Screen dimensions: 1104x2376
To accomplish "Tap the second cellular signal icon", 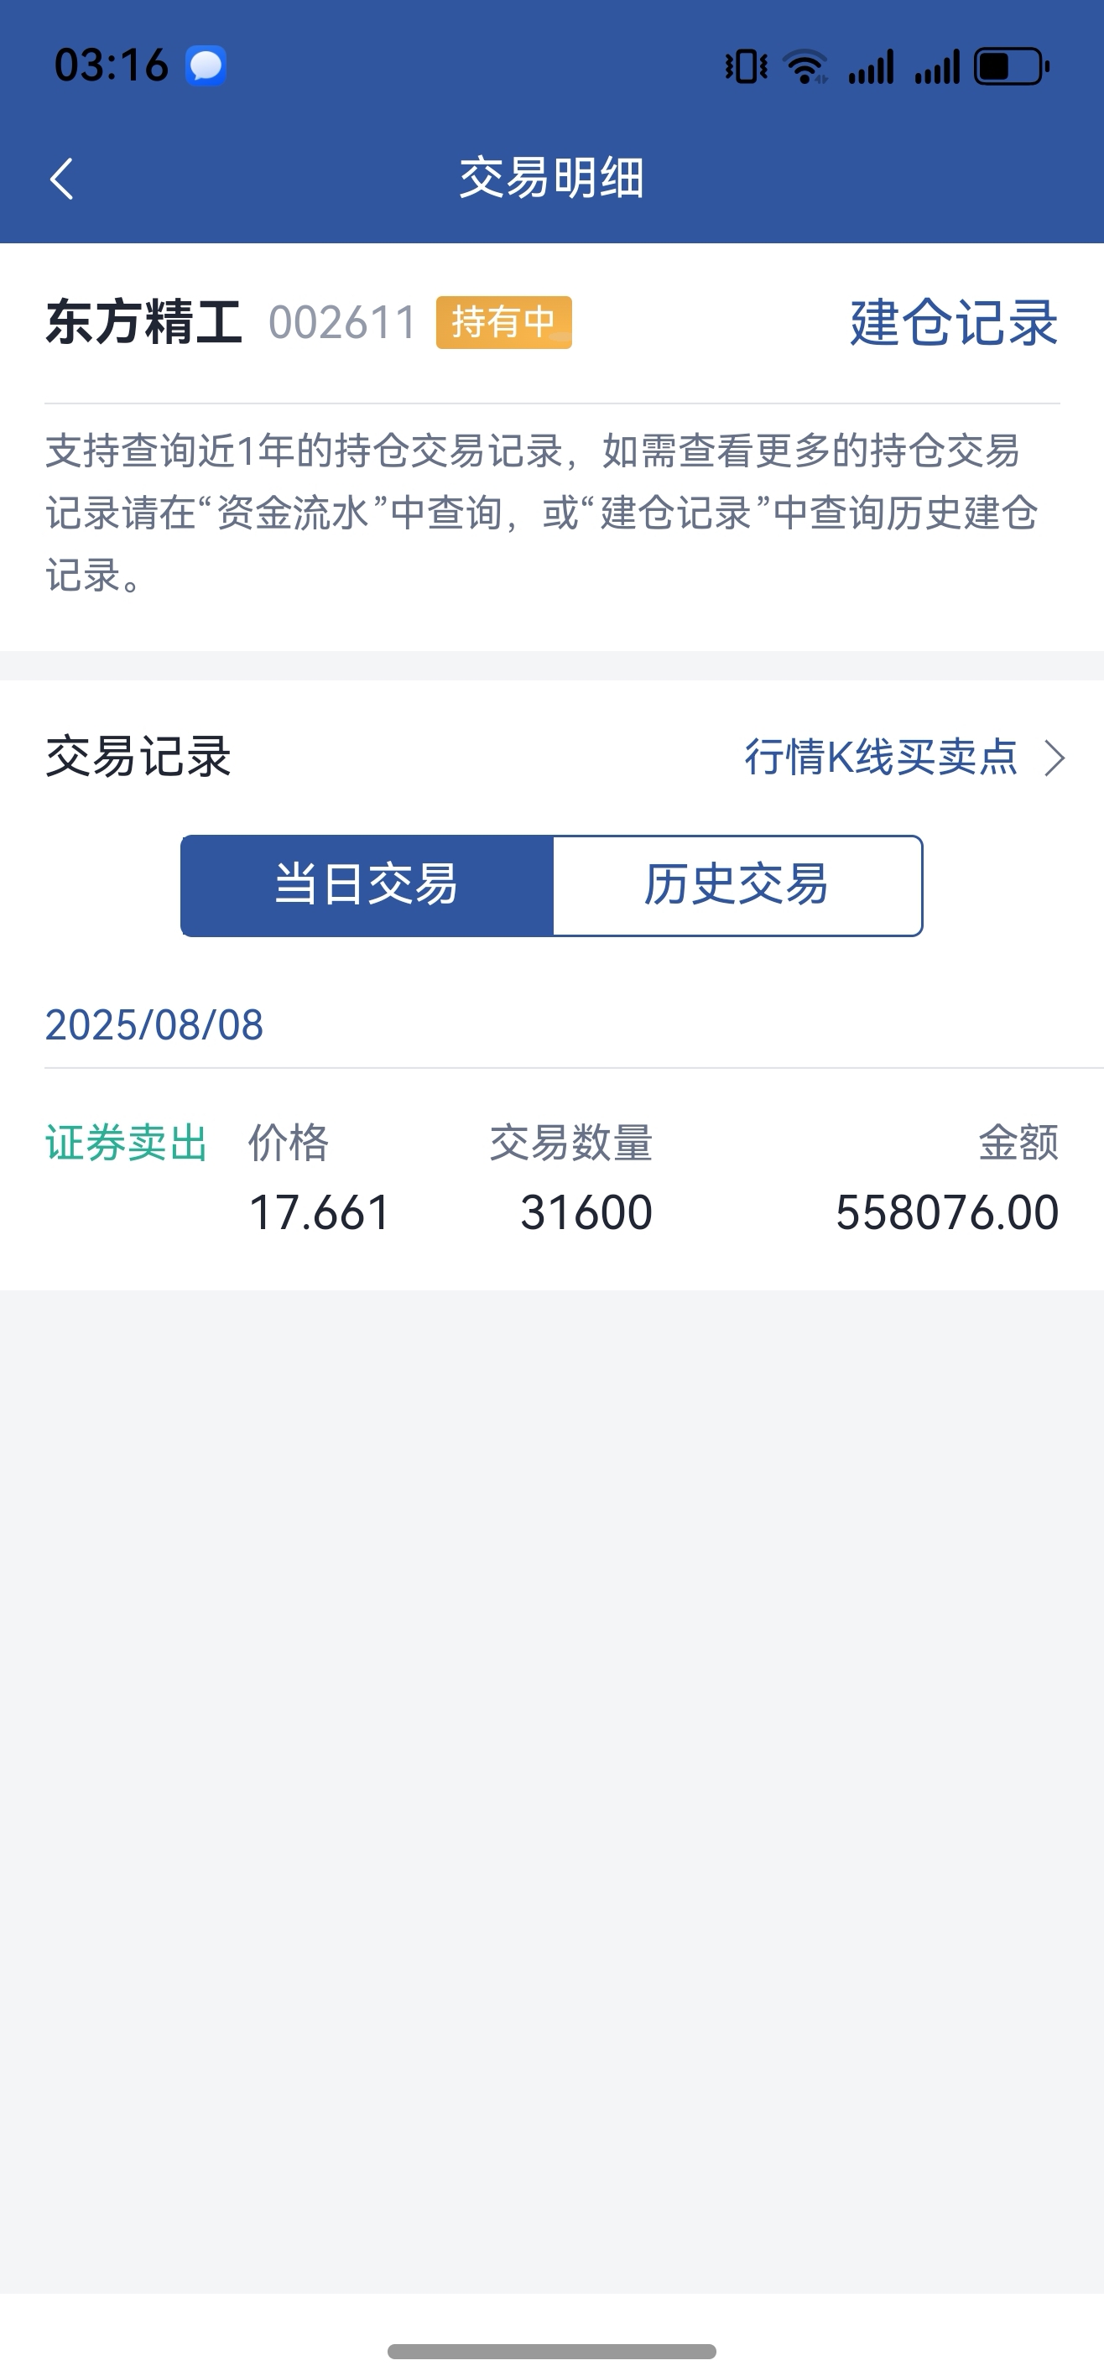I will tap(937, 66).
